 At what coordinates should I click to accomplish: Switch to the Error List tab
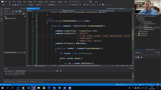(41, 82)
